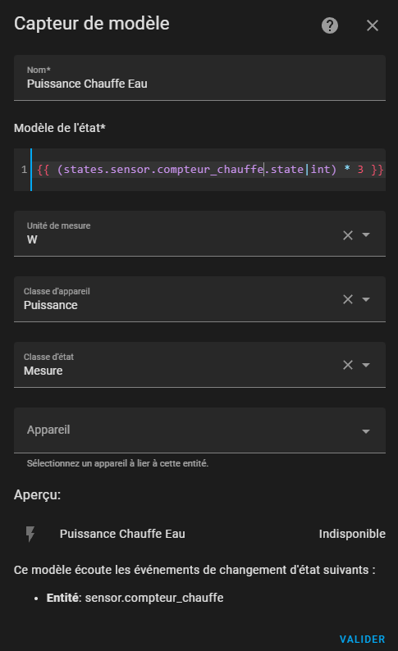Expand the Unité de mesure dropdown arrow

point(366,234)
